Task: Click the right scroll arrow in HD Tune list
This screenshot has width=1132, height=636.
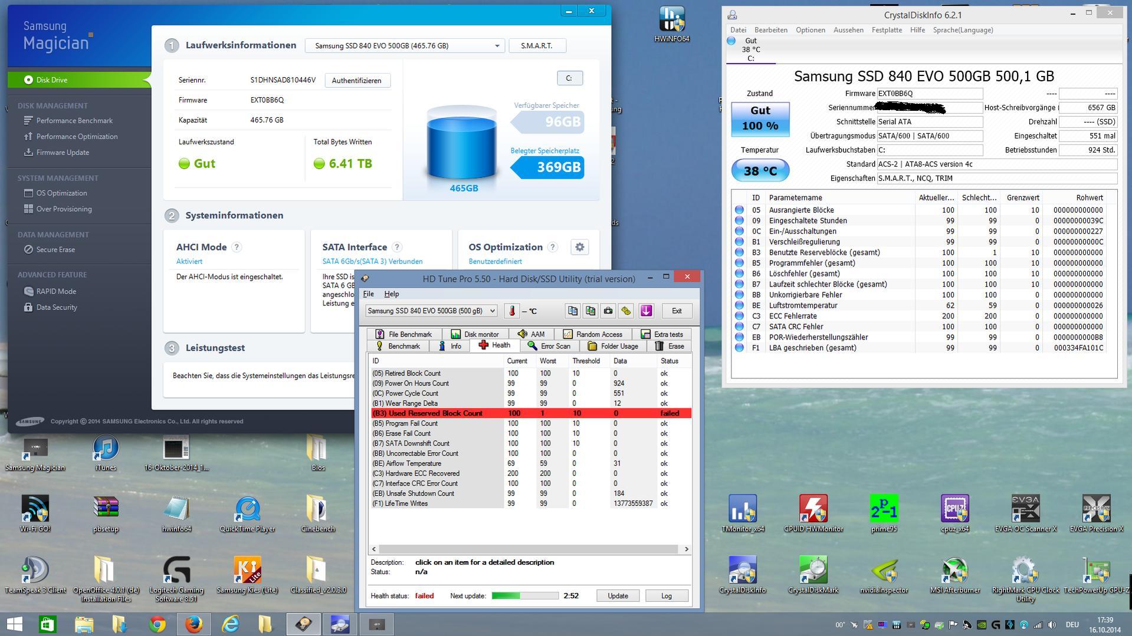Action: [x=686, y=549]
